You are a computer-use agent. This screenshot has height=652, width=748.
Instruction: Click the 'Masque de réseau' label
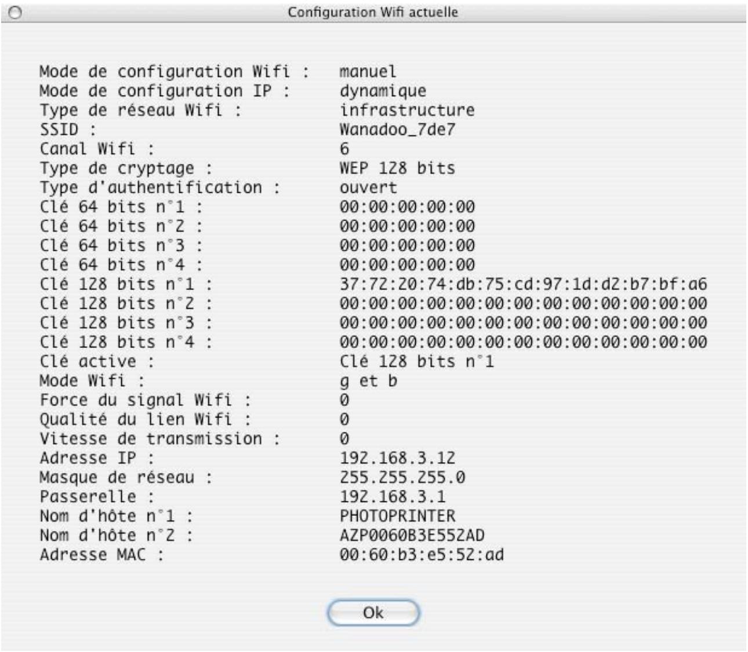point(126,477)
